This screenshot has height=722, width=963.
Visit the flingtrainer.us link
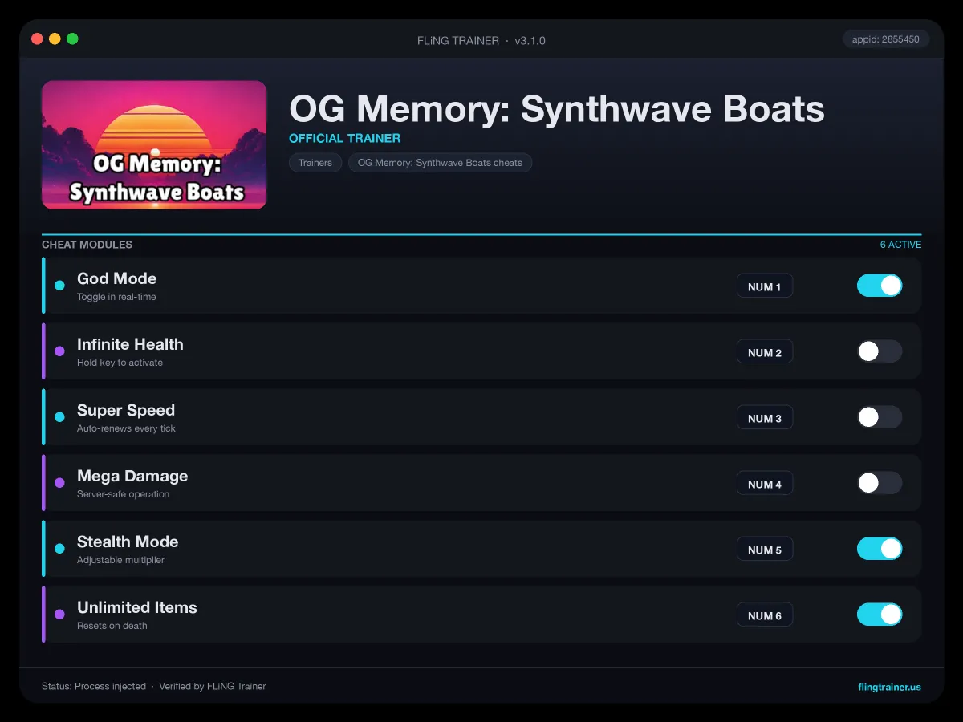(x=889, y=687)
